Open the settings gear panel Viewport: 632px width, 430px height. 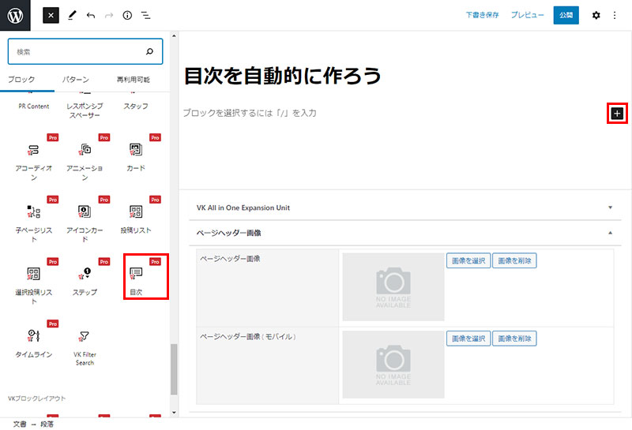(x=596, y=15)
